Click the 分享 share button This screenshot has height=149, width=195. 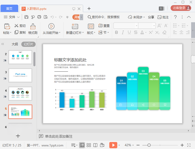[151, 17]
